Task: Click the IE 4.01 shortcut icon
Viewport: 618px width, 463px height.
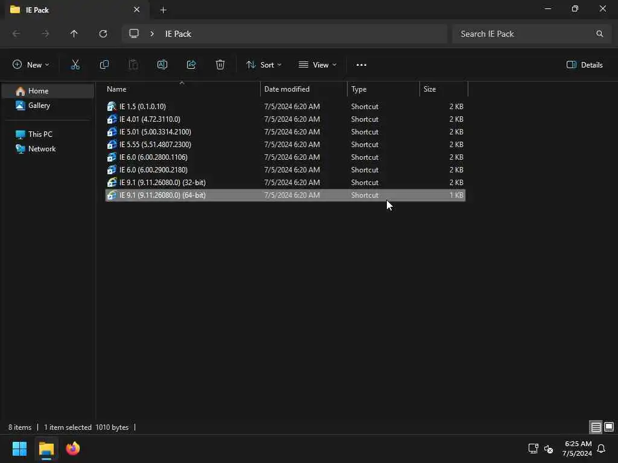Action: [x=112, y=119]
